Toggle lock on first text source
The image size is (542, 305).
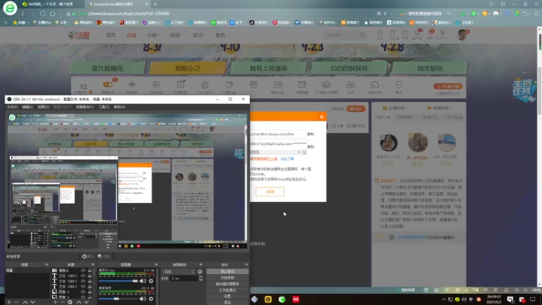pos(89,276)
